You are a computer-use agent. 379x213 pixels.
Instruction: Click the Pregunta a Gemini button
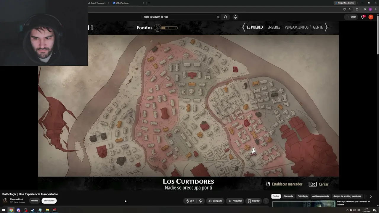345,3
